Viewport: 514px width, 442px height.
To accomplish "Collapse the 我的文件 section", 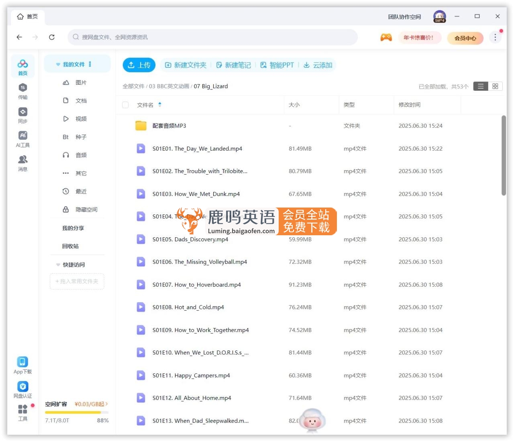I will tap(57, 63).
